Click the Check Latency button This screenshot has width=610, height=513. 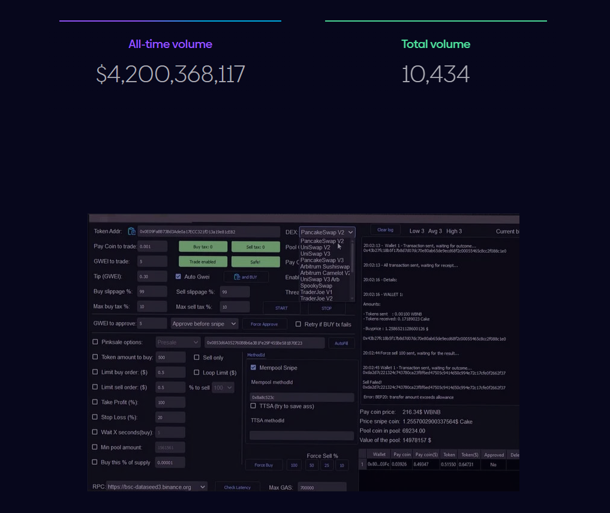238,487
